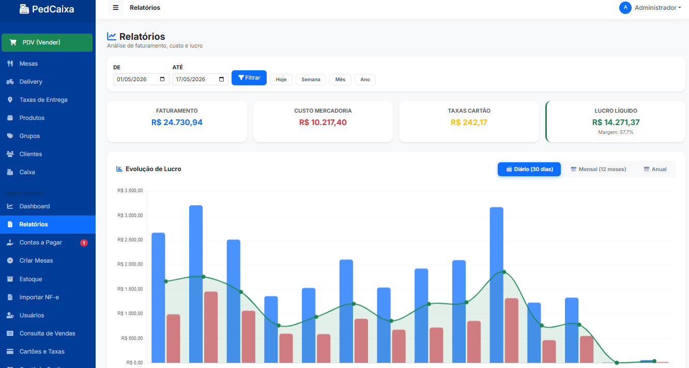Viewport: 689px width, 368px height.
Task: Click the red notification badge on Contas a Pagar
Action: [84, 243]
